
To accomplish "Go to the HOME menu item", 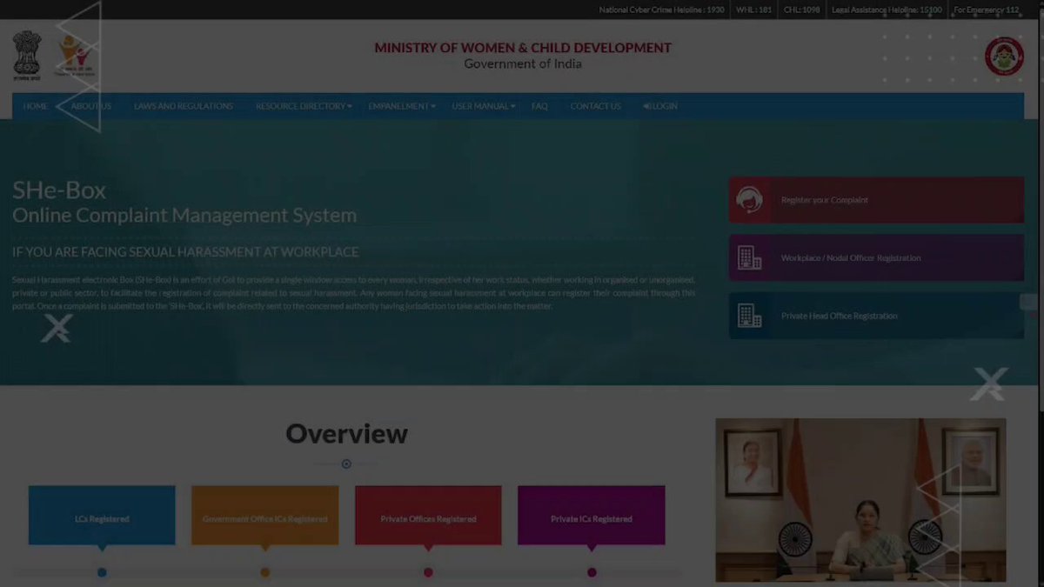I will click(x=36, y=106).
